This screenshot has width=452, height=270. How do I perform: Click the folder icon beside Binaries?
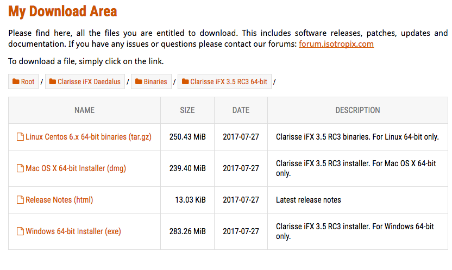(139, 81)
